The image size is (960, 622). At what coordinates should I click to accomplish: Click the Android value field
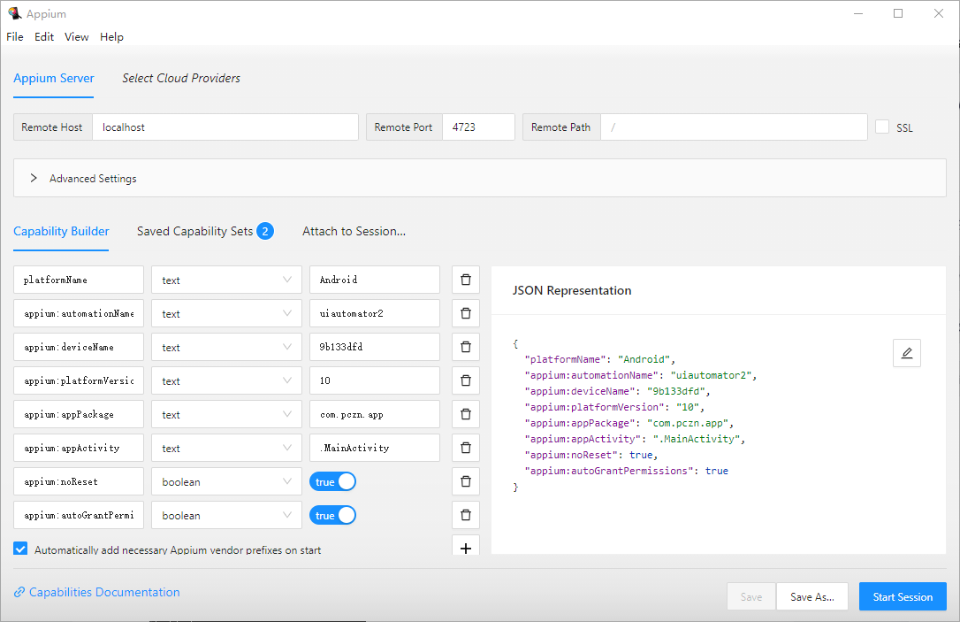point(375,280)
